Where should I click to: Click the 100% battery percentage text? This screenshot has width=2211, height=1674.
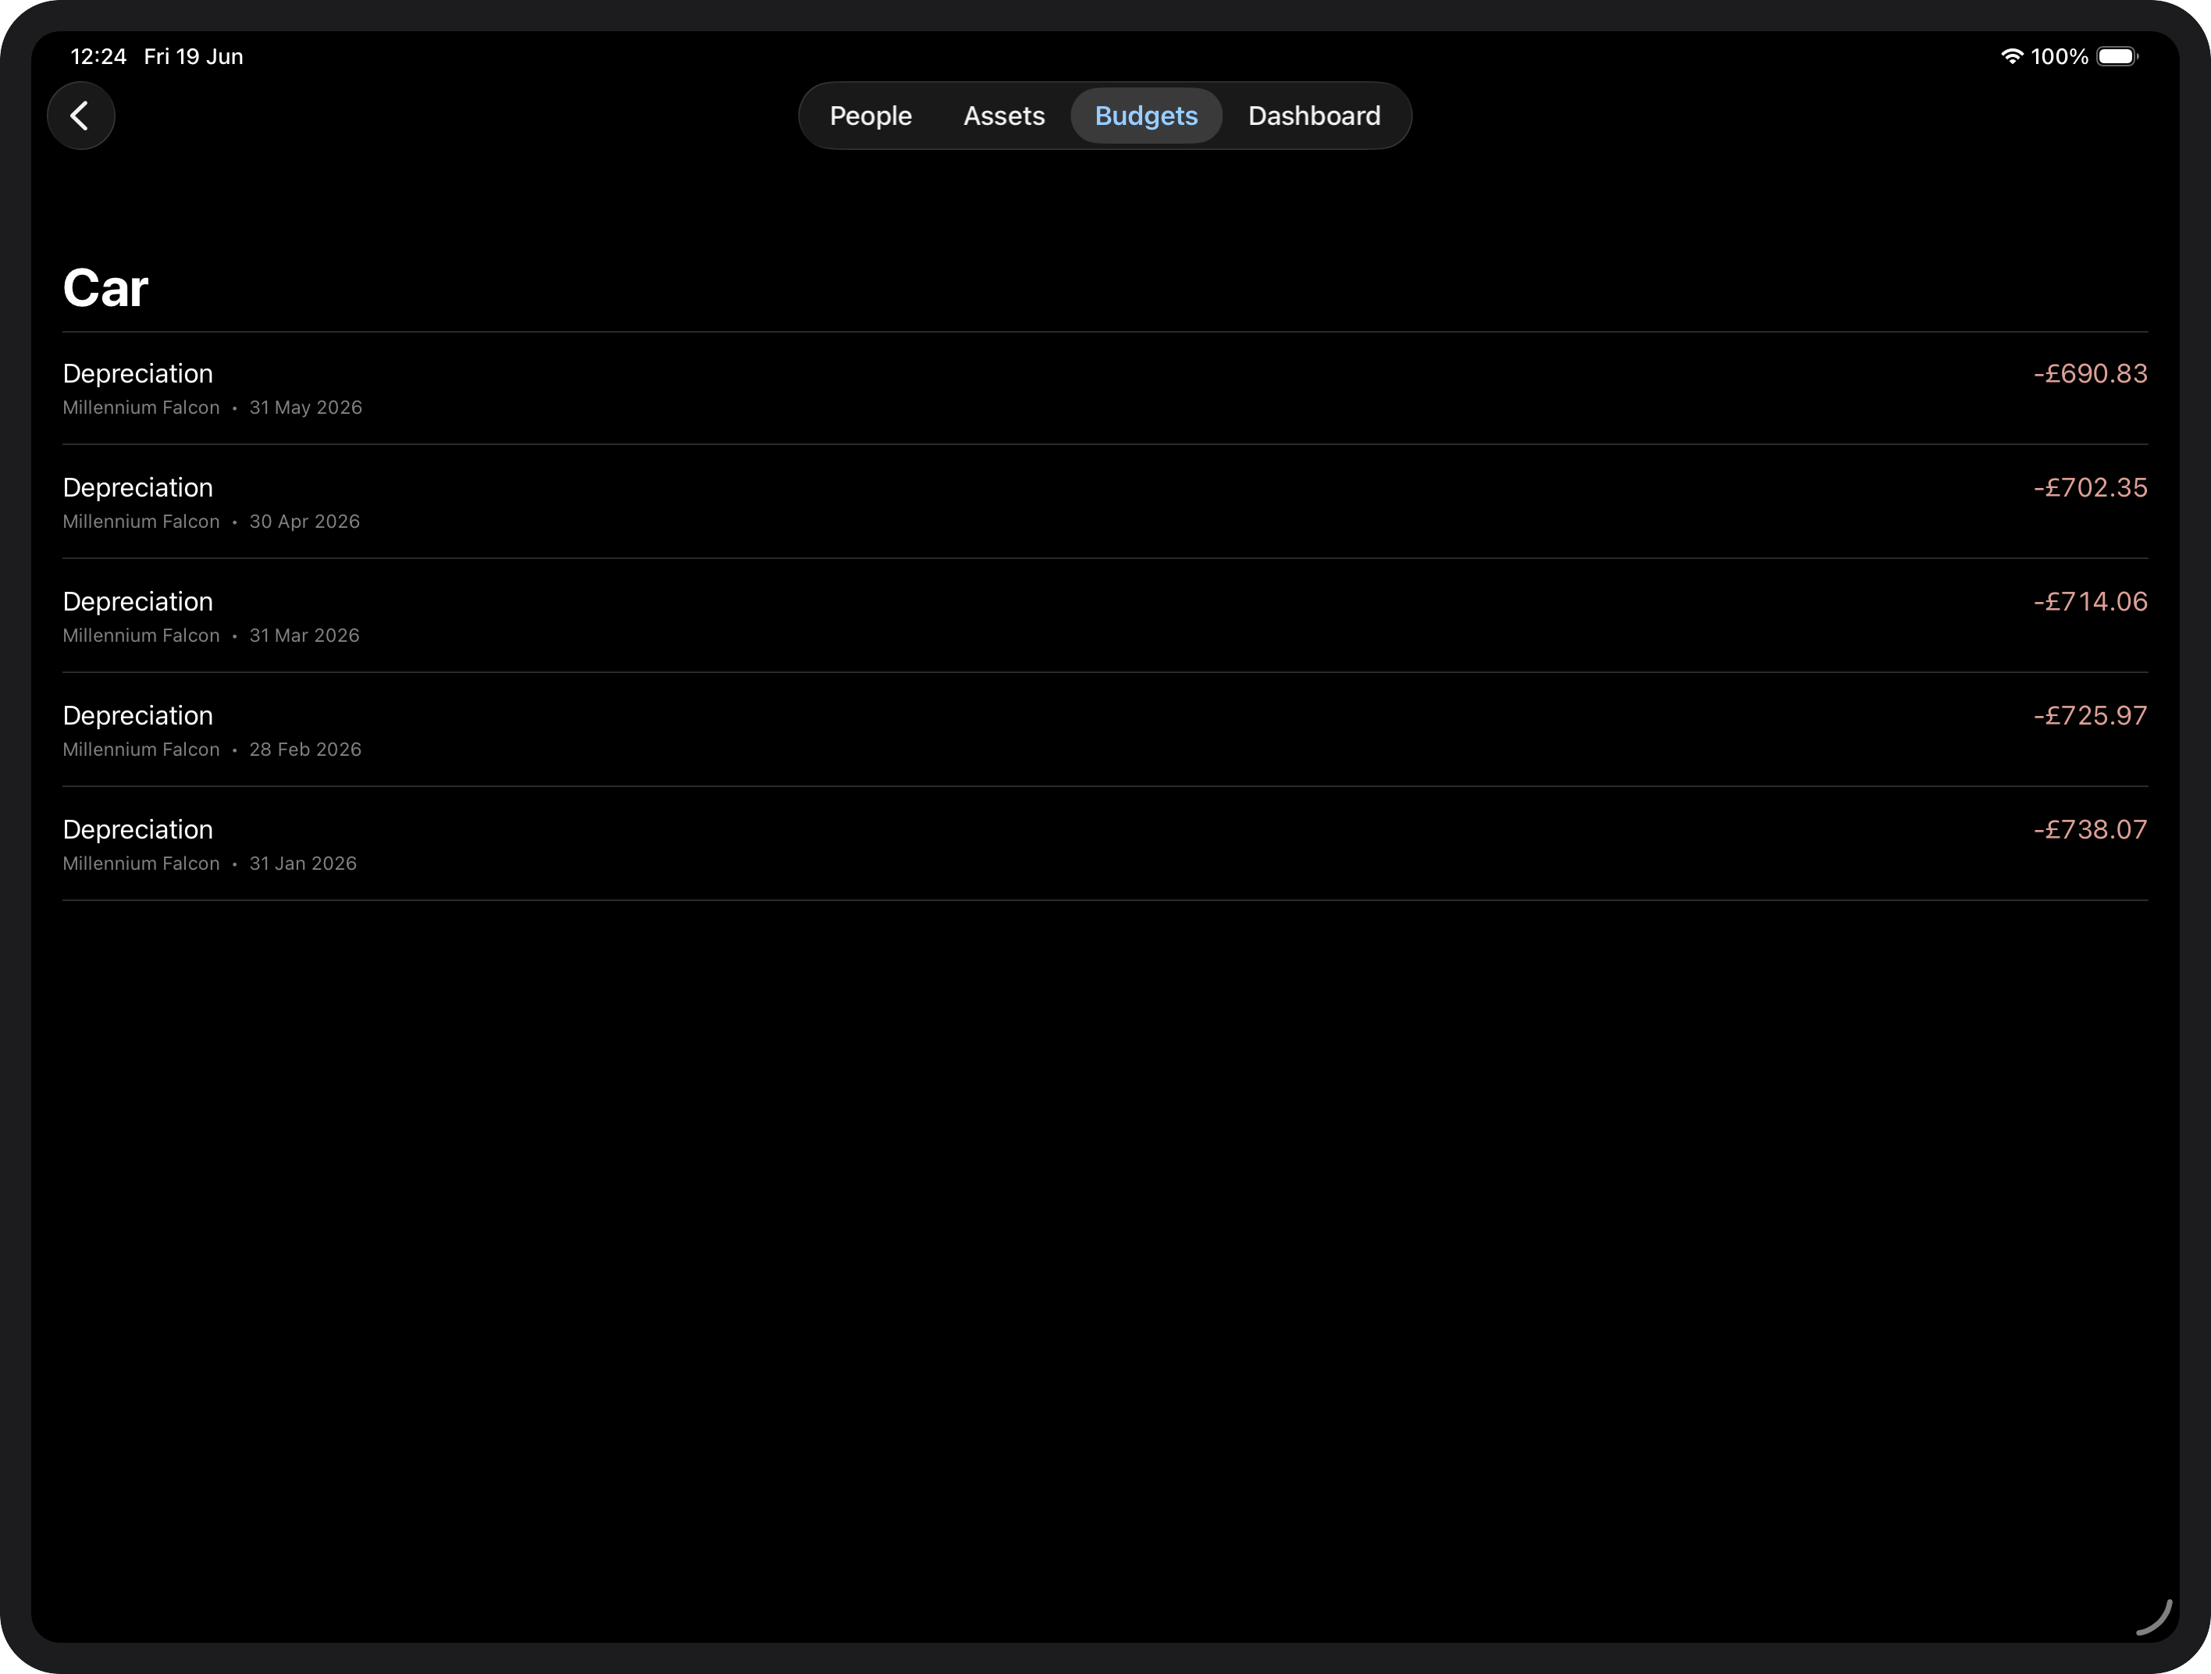coord(2059,56)
